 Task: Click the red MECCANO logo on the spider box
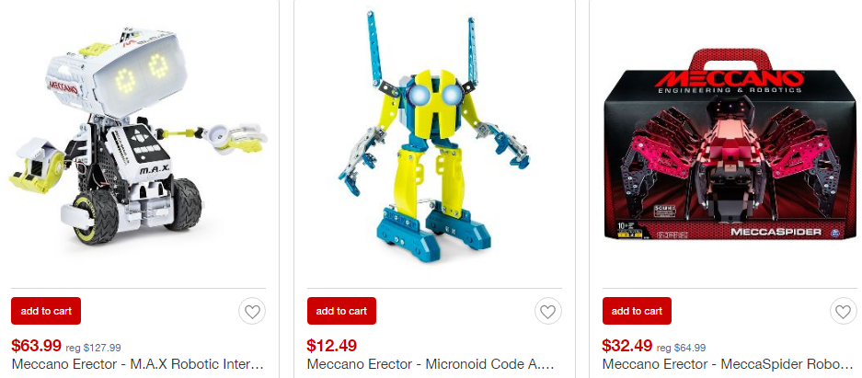(729, 77)
